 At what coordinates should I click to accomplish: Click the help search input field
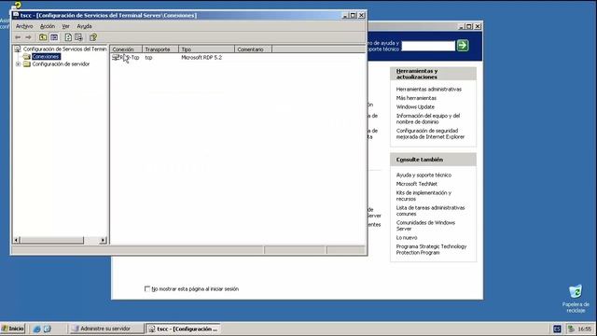click(x=428, y=46)
